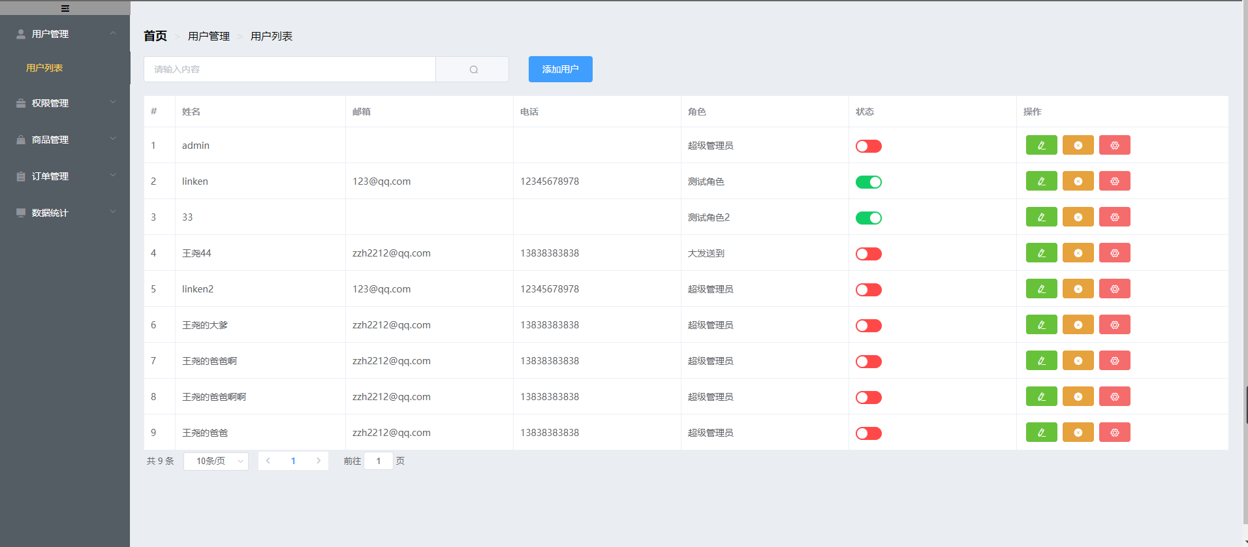Collapse sidebar using the hamburger menu icon
This screenshot has width=1248, height=547.
pyautogui.click(x=65, y=8)
